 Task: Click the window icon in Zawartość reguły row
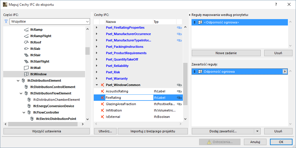[x=200, y=72]
